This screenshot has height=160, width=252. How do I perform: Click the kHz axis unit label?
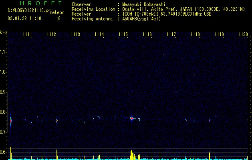click(x=4, y=32)
